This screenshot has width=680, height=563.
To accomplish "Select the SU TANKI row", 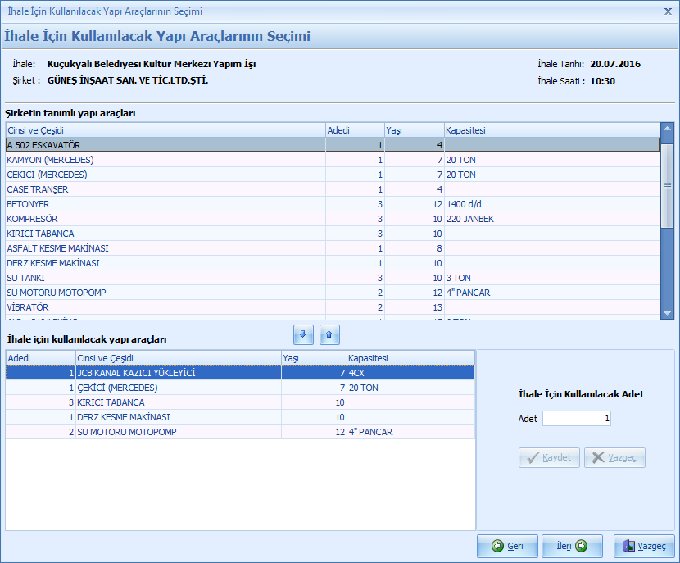I will pos(164,278).
